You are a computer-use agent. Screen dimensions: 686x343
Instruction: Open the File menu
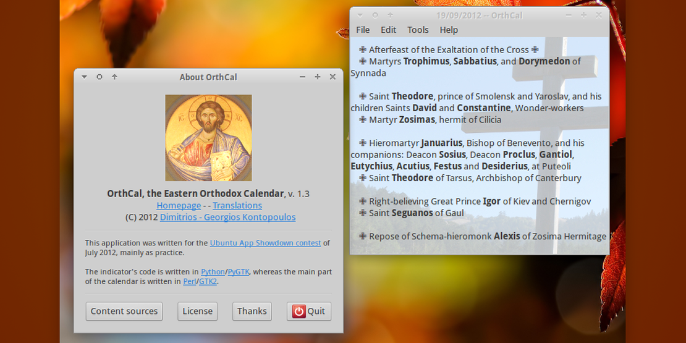pyautogui.click(x=363, y=30)
